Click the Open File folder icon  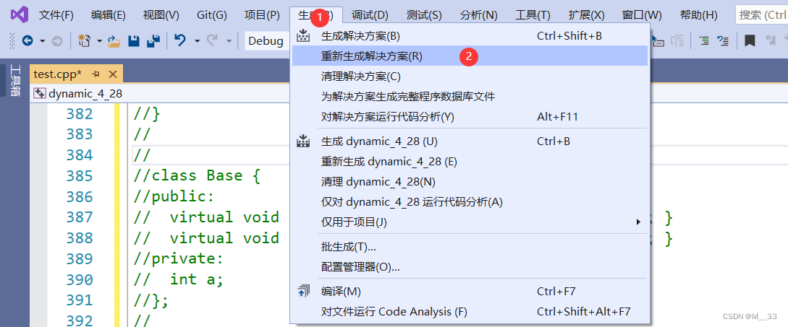(114, 40)
